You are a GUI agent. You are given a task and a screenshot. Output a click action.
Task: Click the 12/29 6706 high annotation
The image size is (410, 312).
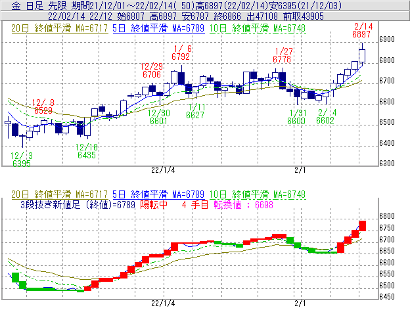(x=152, y=70)
